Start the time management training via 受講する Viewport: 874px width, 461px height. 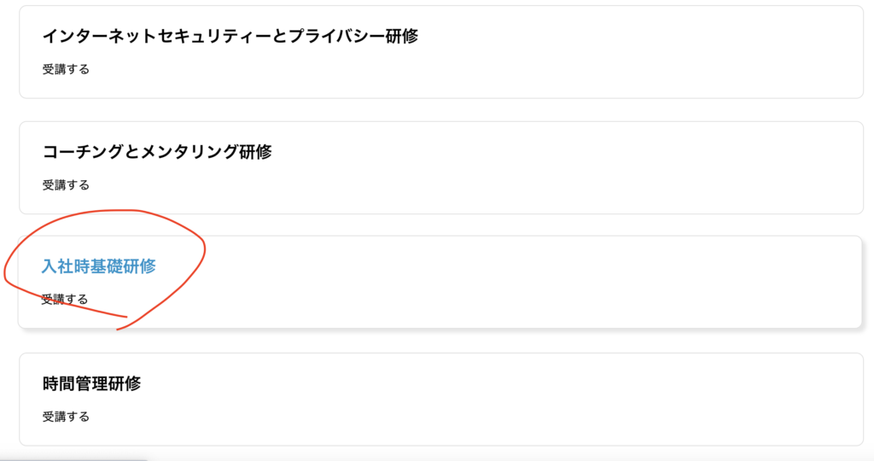(x=66, y=417)
